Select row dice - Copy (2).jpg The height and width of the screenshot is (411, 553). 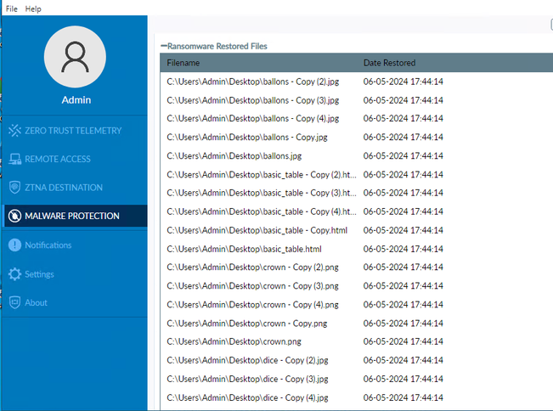pyautogui.click(x=356, y=360)
